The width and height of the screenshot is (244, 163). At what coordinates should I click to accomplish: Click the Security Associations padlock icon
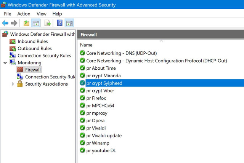20,84
